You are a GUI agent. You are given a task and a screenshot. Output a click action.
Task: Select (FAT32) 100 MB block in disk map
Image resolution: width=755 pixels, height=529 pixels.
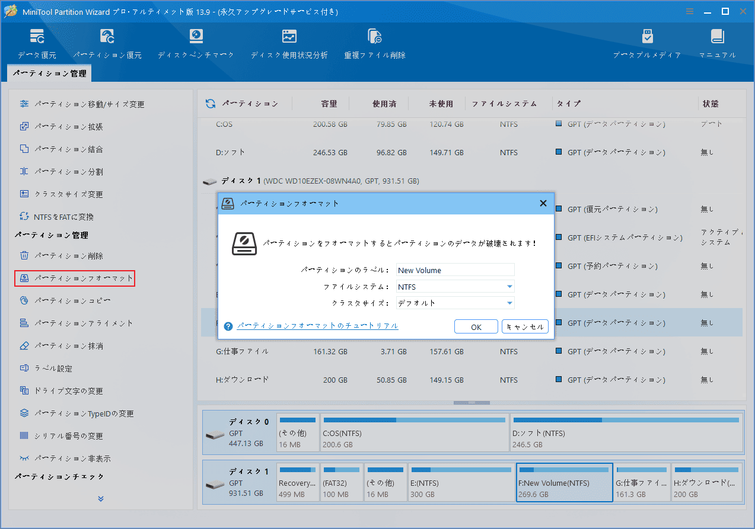coord(342,482)
